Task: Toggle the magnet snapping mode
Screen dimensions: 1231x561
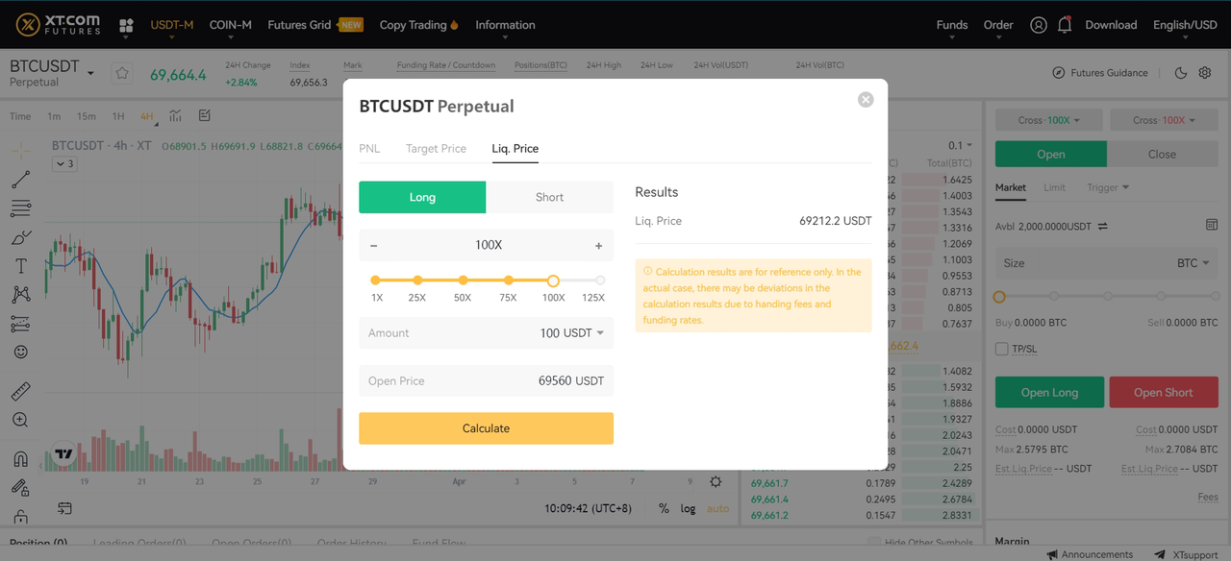Action: (20, 458)
